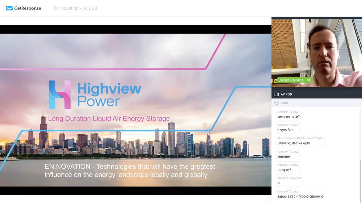The image size is (362, 203).
Task: Select chat message 'мене не чути?'
Action: (x=289, y=117)
